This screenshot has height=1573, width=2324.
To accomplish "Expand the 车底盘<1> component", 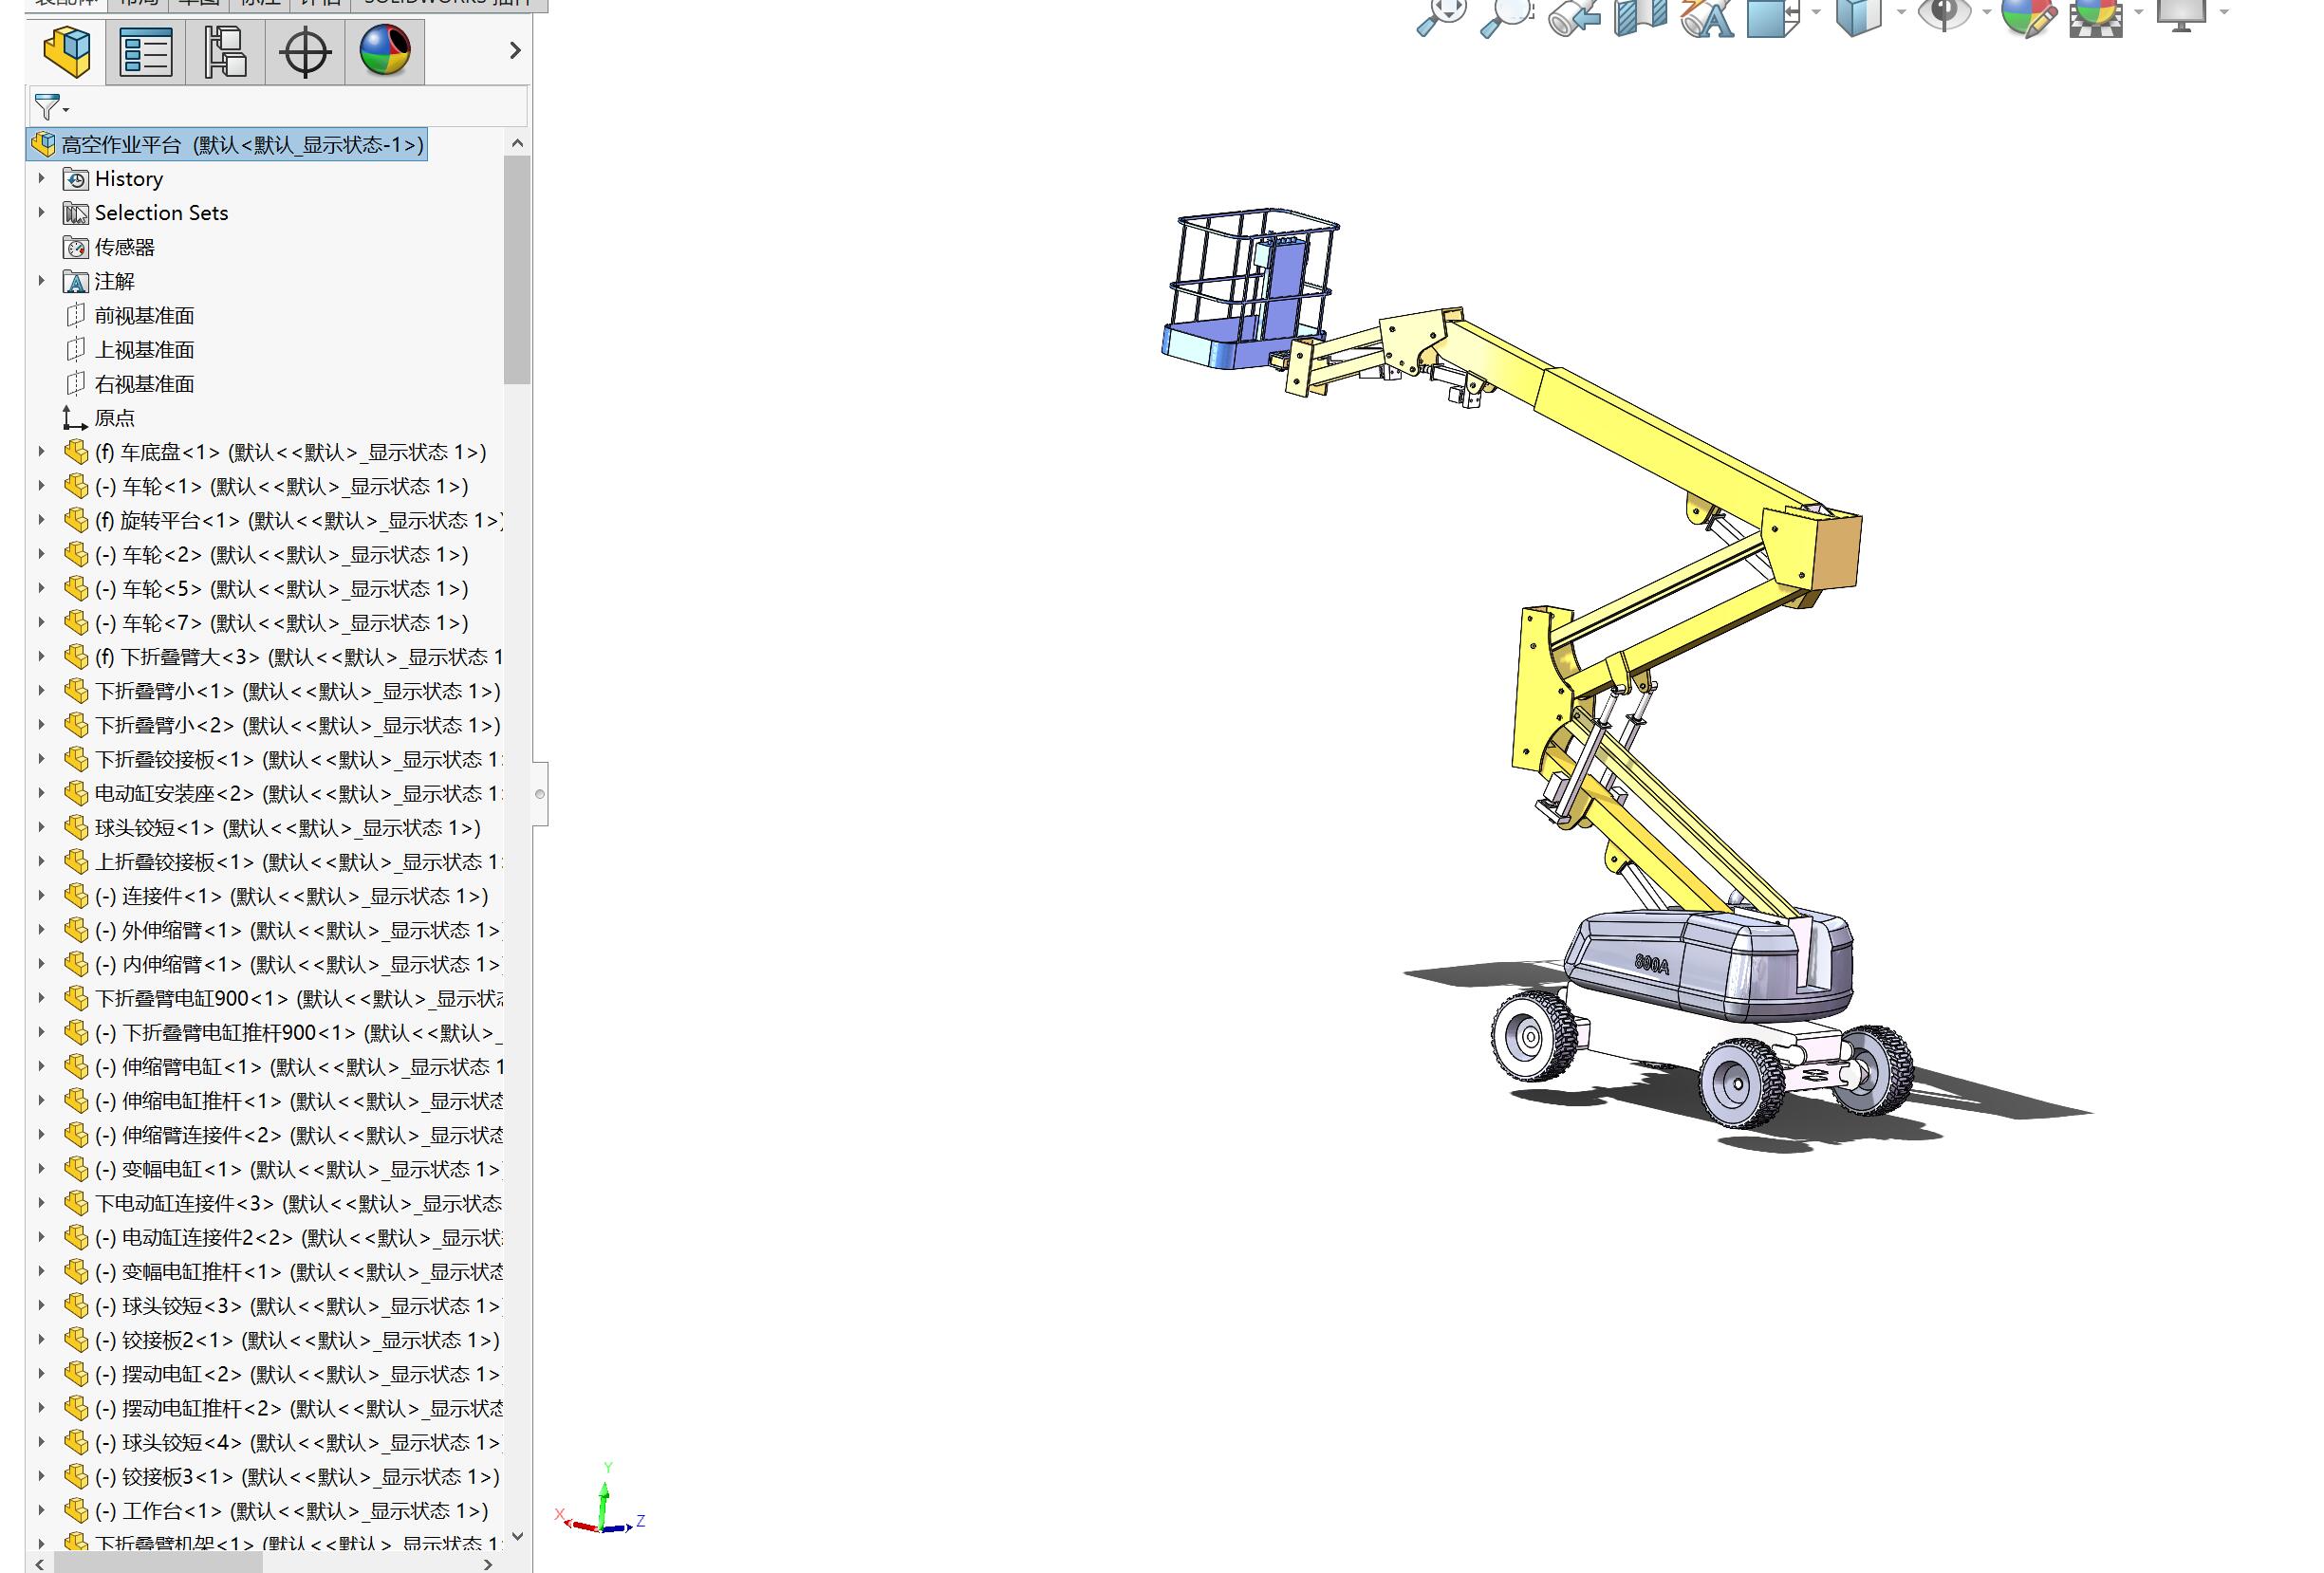I will pyautogui.click(x=41, y=451).
